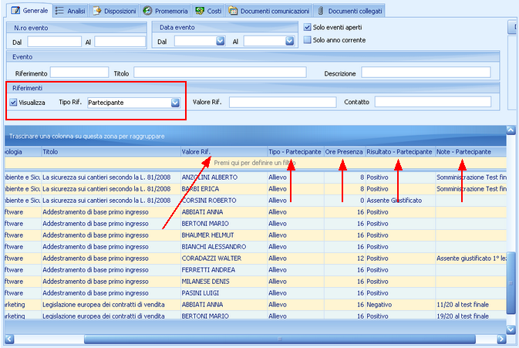This screenshot has height=348, width=519.
Task: Click the Disposizioni tab icon
Action: pos(96,11)
